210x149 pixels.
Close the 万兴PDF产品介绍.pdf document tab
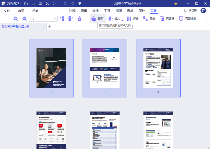click(44, 27)
